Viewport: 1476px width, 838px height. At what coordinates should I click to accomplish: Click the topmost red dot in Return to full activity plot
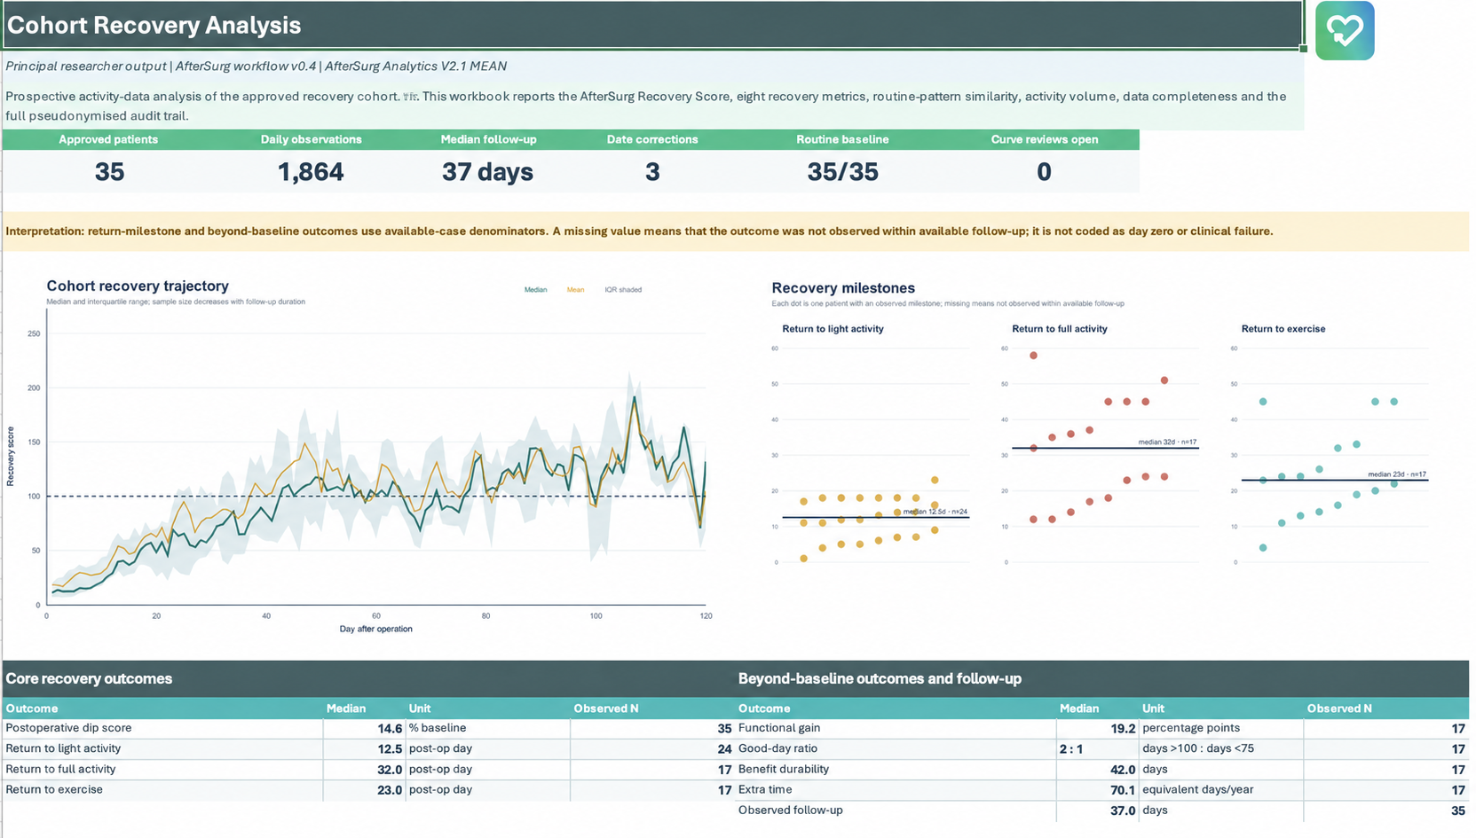(x=1033, y=356)
